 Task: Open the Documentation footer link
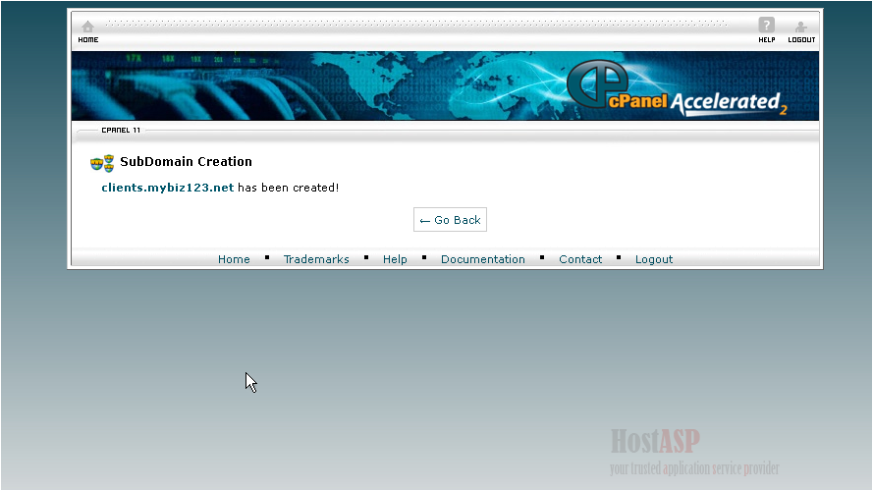(483, 259)
